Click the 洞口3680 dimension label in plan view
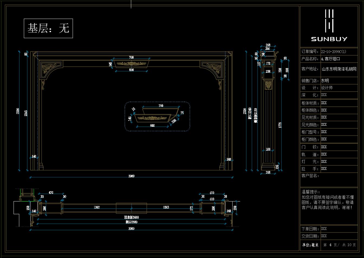 click(x=131, y=222)
